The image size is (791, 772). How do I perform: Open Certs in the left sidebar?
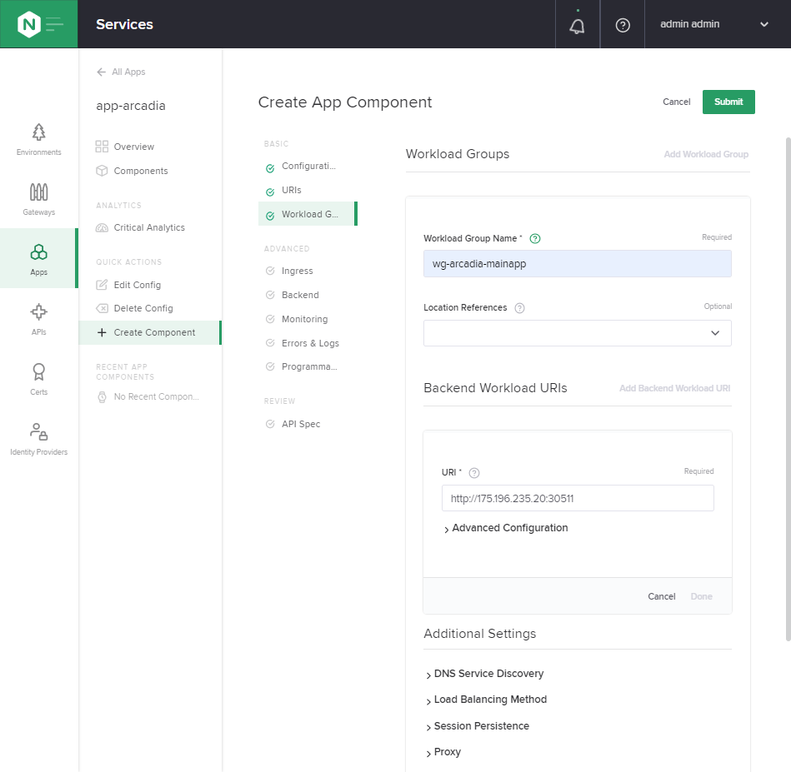[39, 380]
